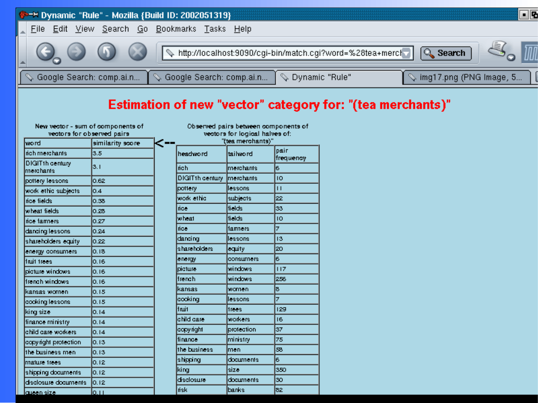The image size is (538, 403).
Task: Open the View menu
Action: 85,29
